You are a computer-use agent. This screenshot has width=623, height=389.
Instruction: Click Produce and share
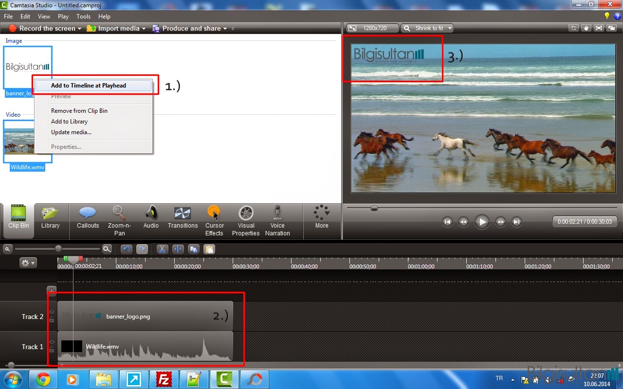click(186, 29)
